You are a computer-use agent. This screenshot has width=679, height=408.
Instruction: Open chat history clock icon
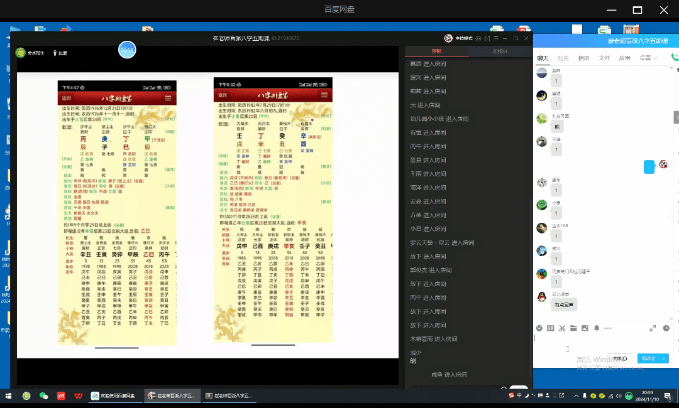666,328
